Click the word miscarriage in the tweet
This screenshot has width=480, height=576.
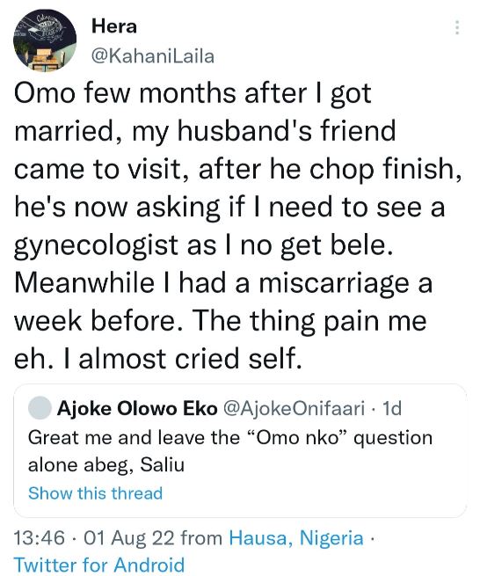[x=334, y=284]
